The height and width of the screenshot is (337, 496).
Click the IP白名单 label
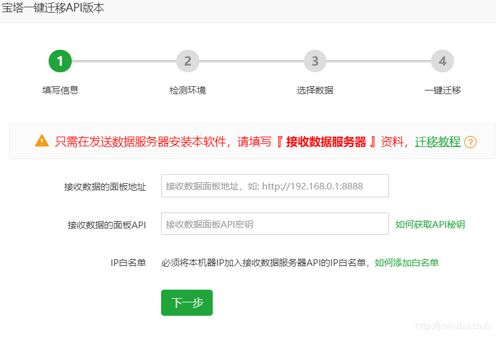(x=128, y=263)
